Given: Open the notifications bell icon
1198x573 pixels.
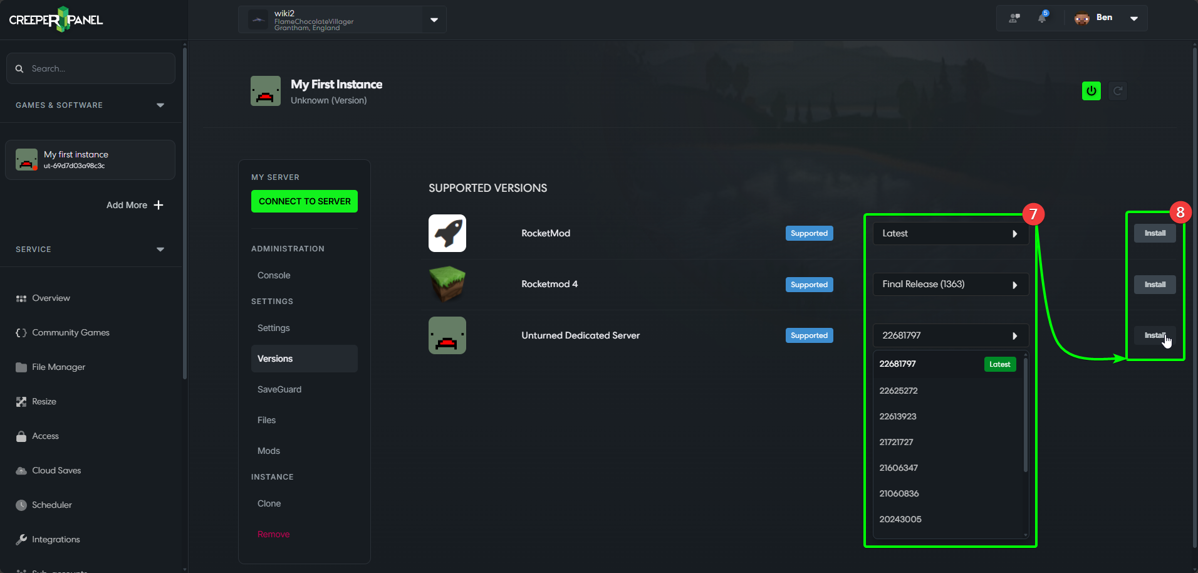Looking at the screenshot, I should coord(1042,18).
